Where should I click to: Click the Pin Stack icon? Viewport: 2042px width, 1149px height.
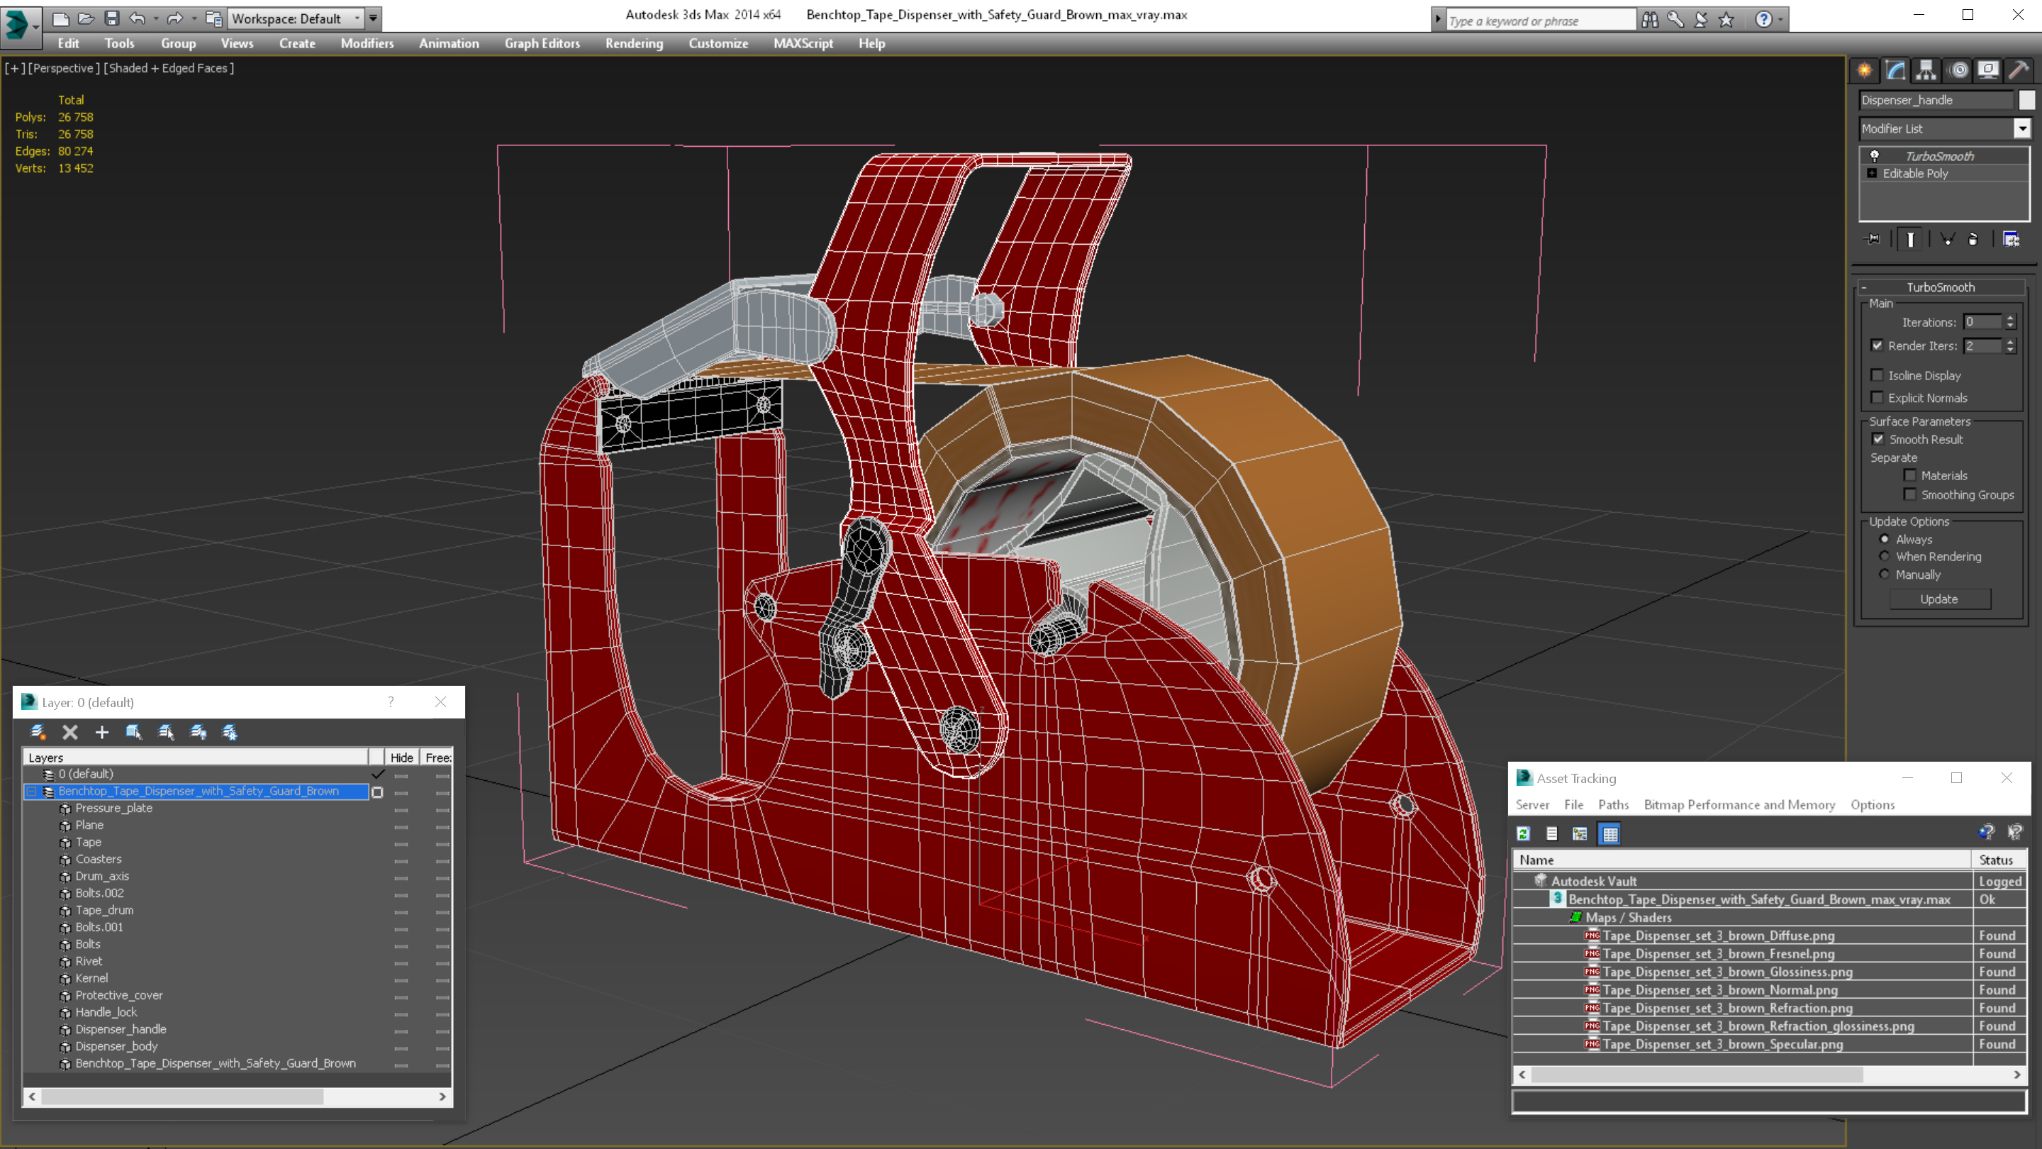click(1873, 240)
